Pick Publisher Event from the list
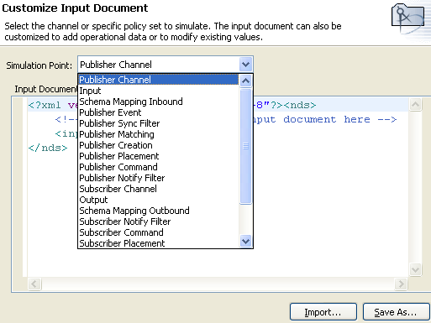 tap(159, 112)
